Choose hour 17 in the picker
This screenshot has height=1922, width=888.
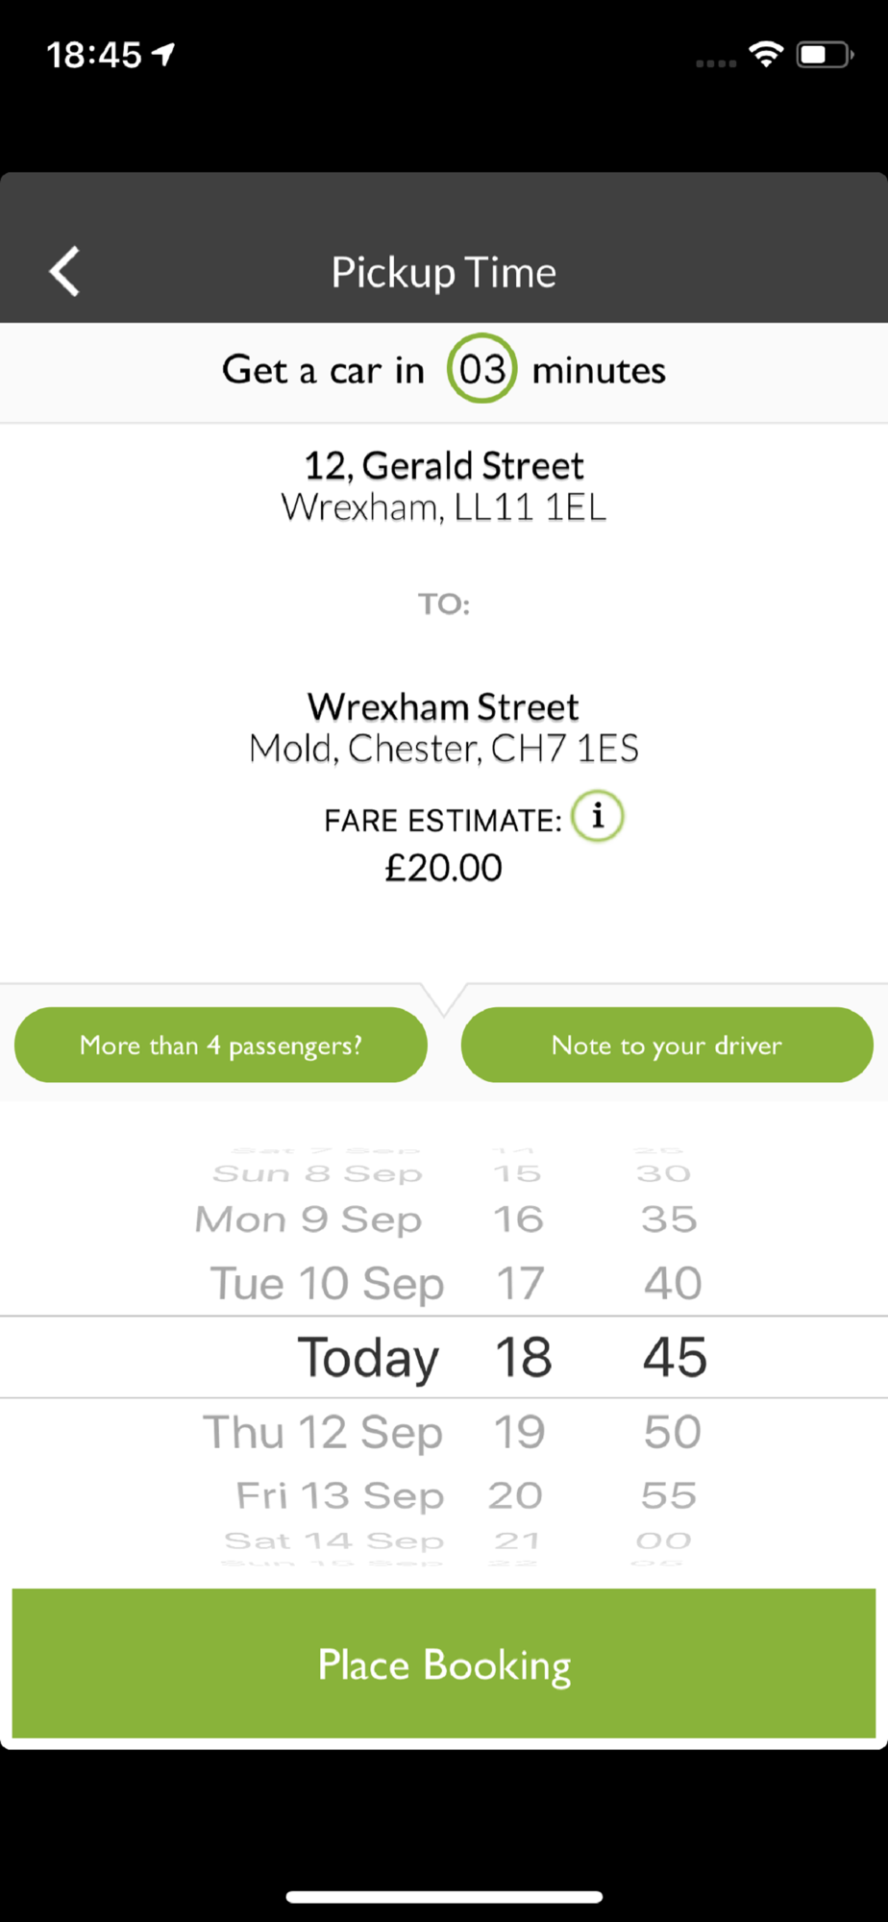[x=520, y=1284]
